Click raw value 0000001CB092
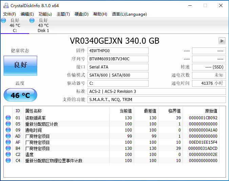The image size is (229, 181). tap(203, 118)
